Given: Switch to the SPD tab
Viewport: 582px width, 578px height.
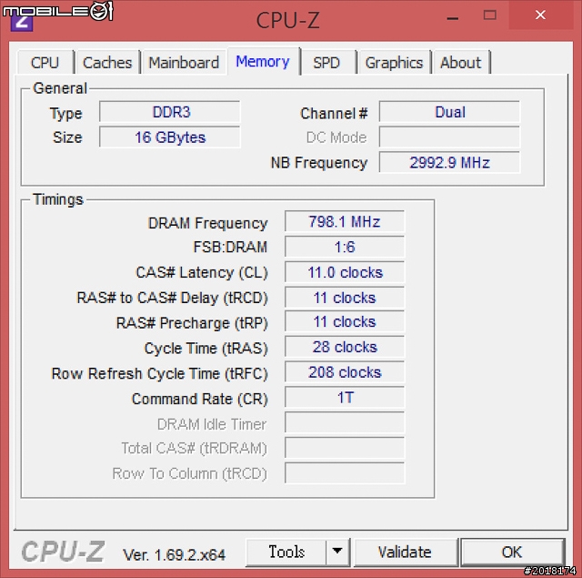Looking at the screenshot, I should (327, 63).
